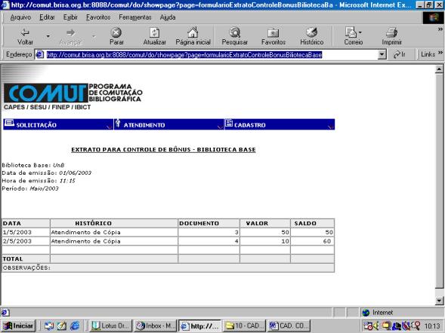The height and width of the screenshot is (333, 445).
Task: Click the Ir go button
Action: (400, 54)
